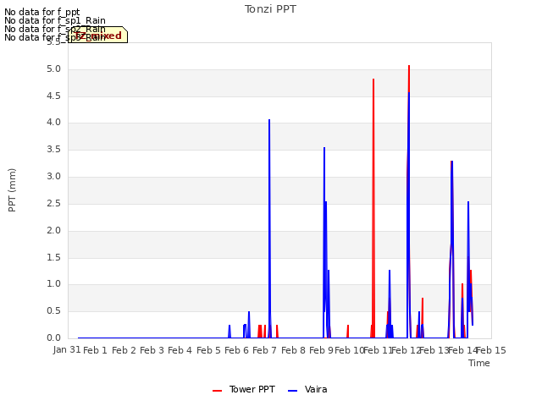Click the PPT (mm) y-axis label

click(12, 190)
